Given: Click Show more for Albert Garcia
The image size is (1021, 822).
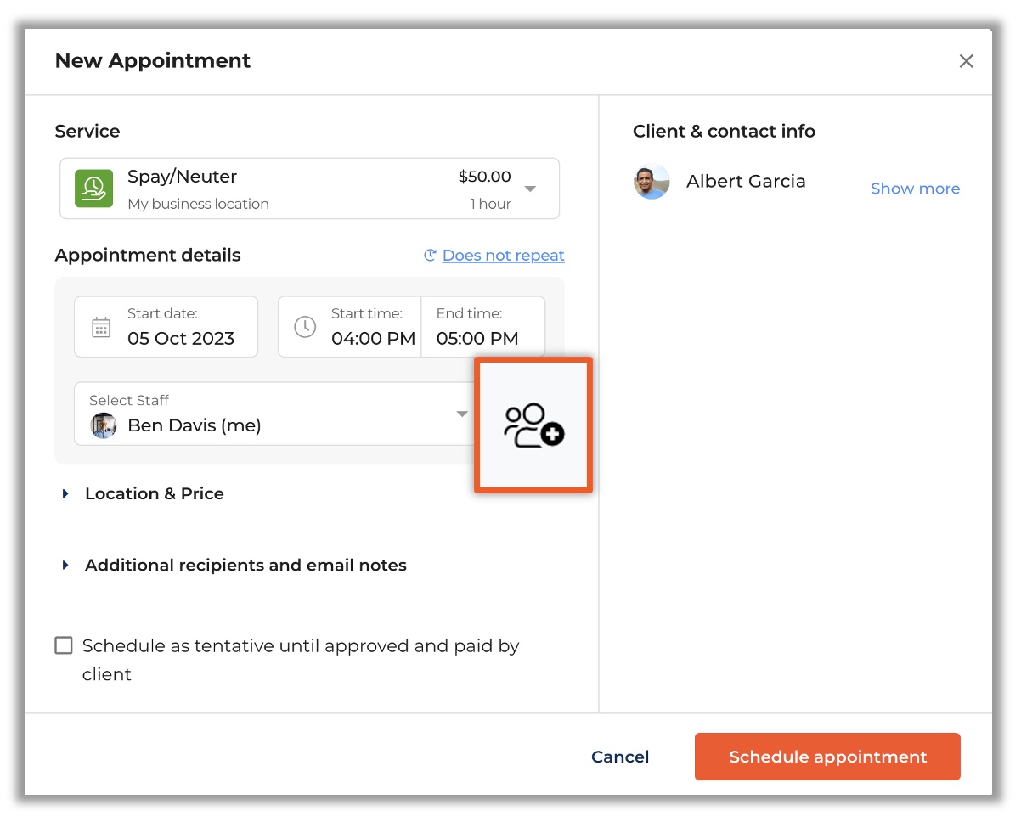Looking at the screenshot, I should tap(915, 189).
